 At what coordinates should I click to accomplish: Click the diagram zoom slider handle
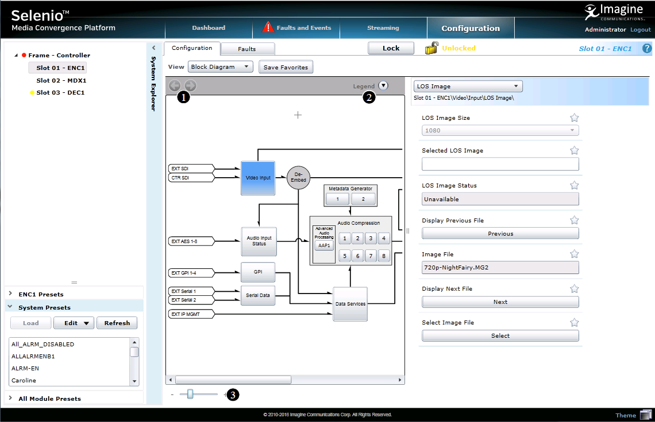(x=190, y=394)
